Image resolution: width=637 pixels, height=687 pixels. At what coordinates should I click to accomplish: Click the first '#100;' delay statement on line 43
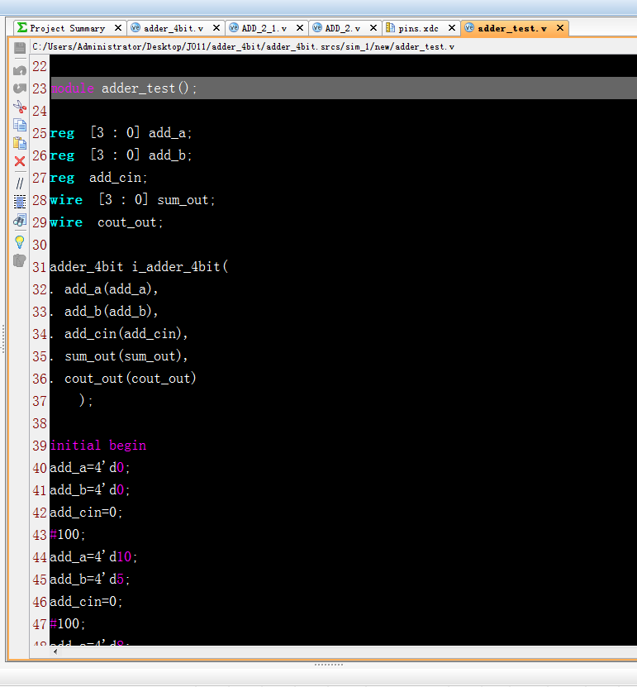coord(68,535)
